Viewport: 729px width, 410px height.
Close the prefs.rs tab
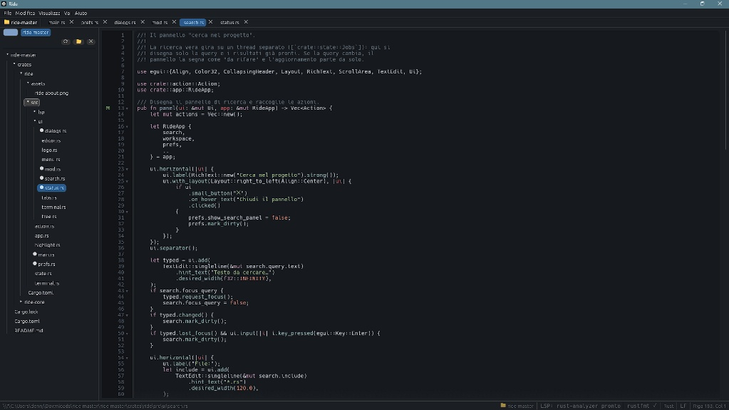tap(105, 22)
